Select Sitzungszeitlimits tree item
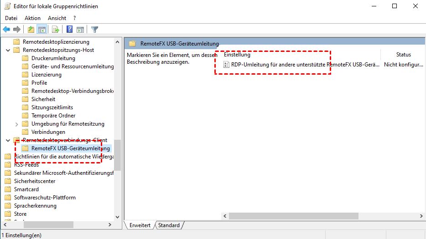Screen dimensions: 426x239 click(52, 107)
